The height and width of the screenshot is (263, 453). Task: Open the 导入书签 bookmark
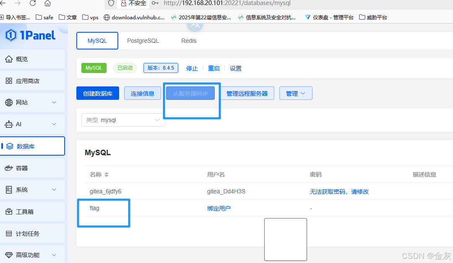pyautogui.click(x=16, y=17)
